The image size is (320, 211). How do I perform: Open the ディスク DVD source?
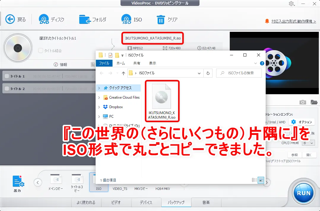tap(51, 19)
